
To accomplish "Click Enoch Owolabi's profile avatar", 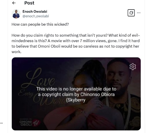I will pyautogui.click(x=16, y=14).
